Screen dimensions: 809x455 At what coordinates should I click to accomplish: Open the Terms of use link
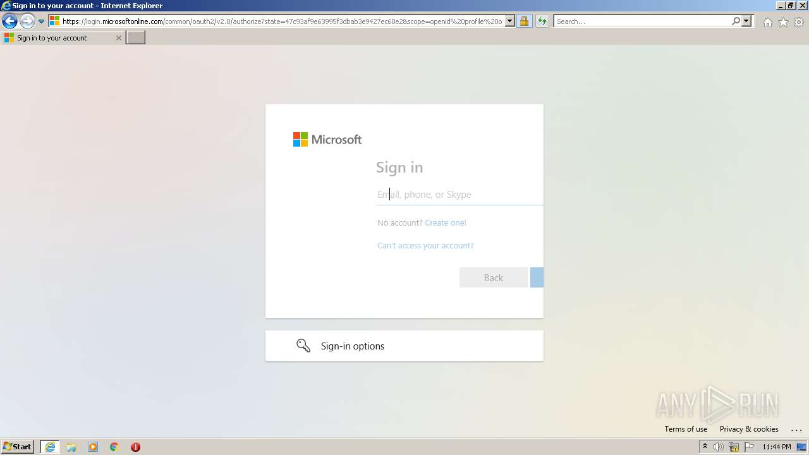coord(686,429)
